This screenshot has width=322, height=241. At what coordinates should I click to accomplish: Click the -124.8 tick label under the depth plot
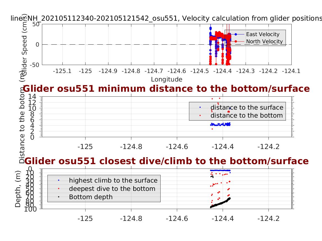pyautogui.click(x=131, y=219)
